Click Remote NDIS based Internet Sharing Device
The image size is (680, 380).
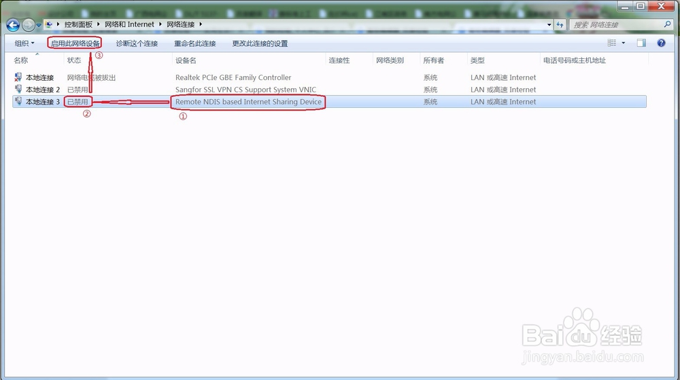(x=248, y=102)
